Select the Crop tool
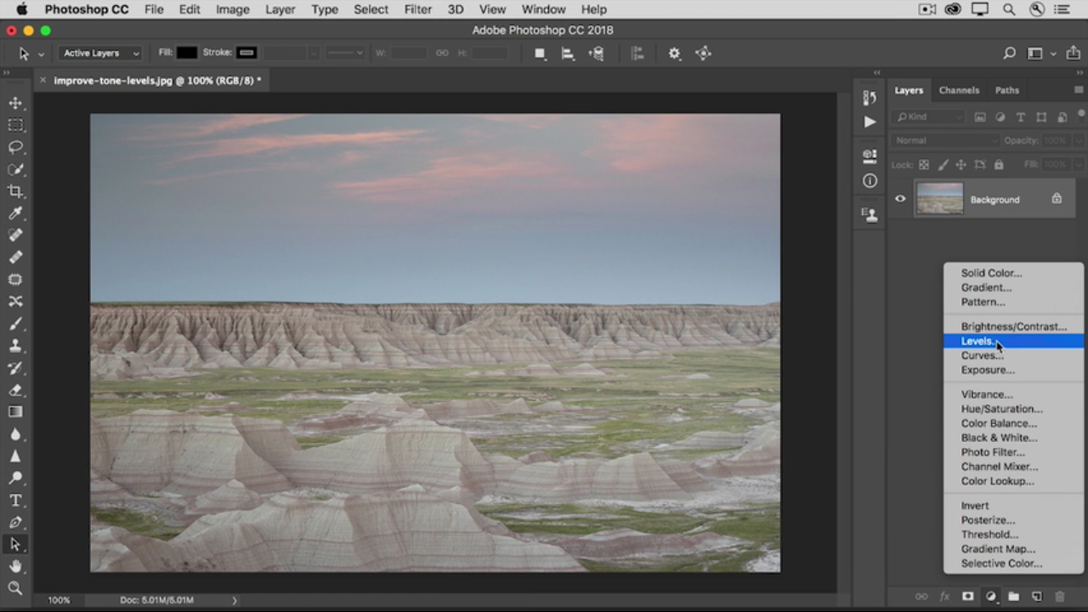Screen dimensions: 1088x612 point(15,191)
